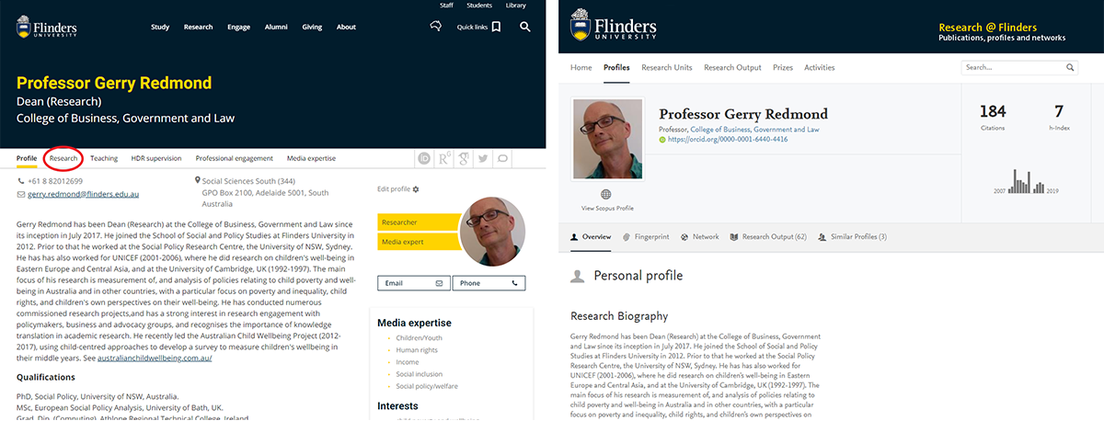This screenshot has height=421, width=1104.
Task: Click the Search input field
Action: point(1019,68)
